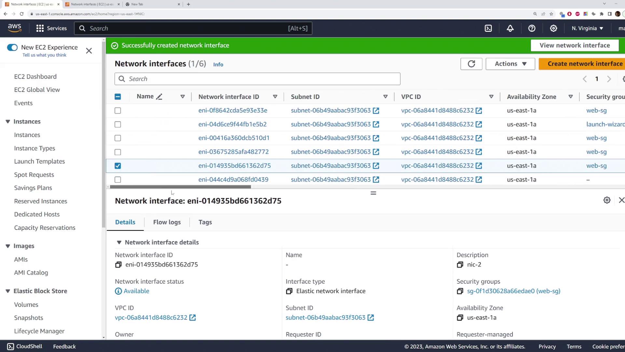This screenshot has height=352, width=625.
Task: Toggle New EC2 Experience switch
Action: [x=12, y=48]
